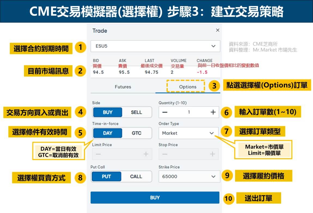Open the Strike Price 65000 dropdown

coord(189,176)
